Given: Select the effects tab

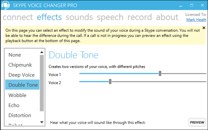Looking at the screenshot, I should [x=49, y=17].
